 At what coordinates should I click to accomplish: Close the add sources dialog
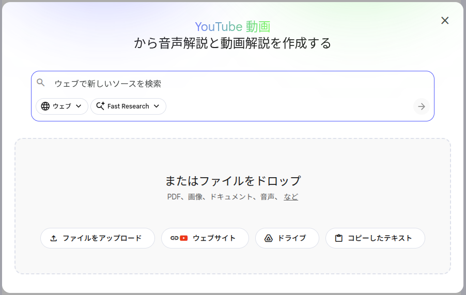[x=445, y=21]
